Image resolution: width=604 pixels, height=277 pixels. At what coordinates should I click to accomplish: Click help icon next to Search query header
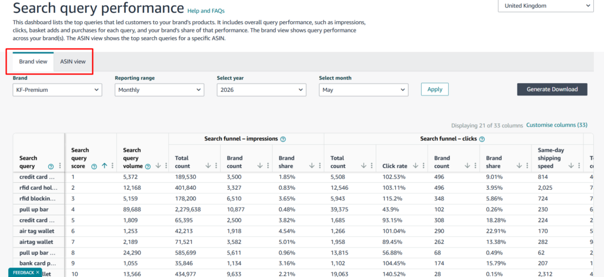tap(51, 166)
